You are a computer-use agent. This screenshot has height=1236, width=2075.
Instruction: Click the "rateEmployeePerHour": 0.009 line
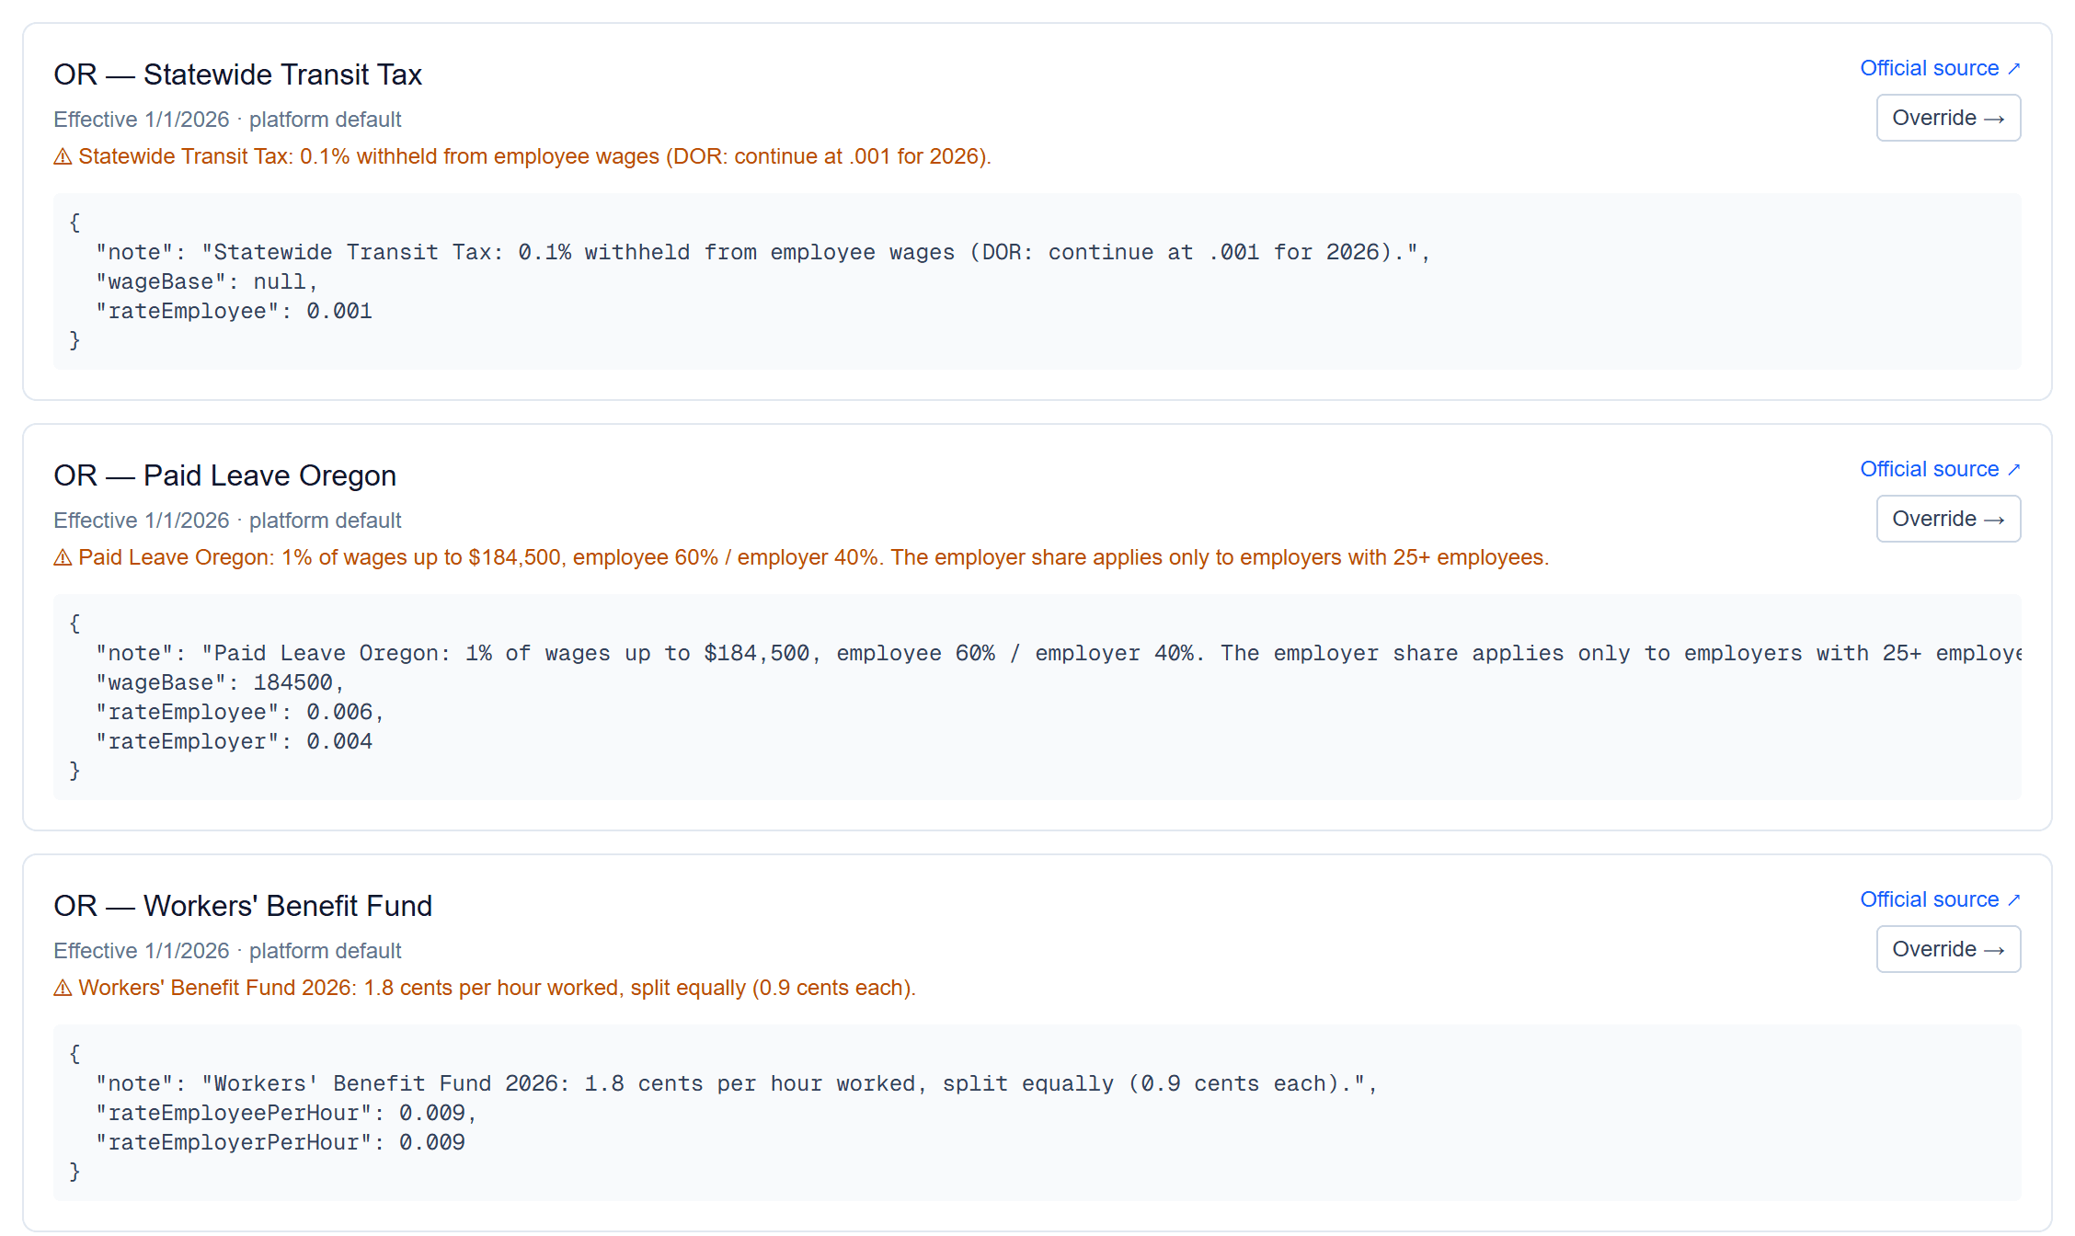point(286,1113)
